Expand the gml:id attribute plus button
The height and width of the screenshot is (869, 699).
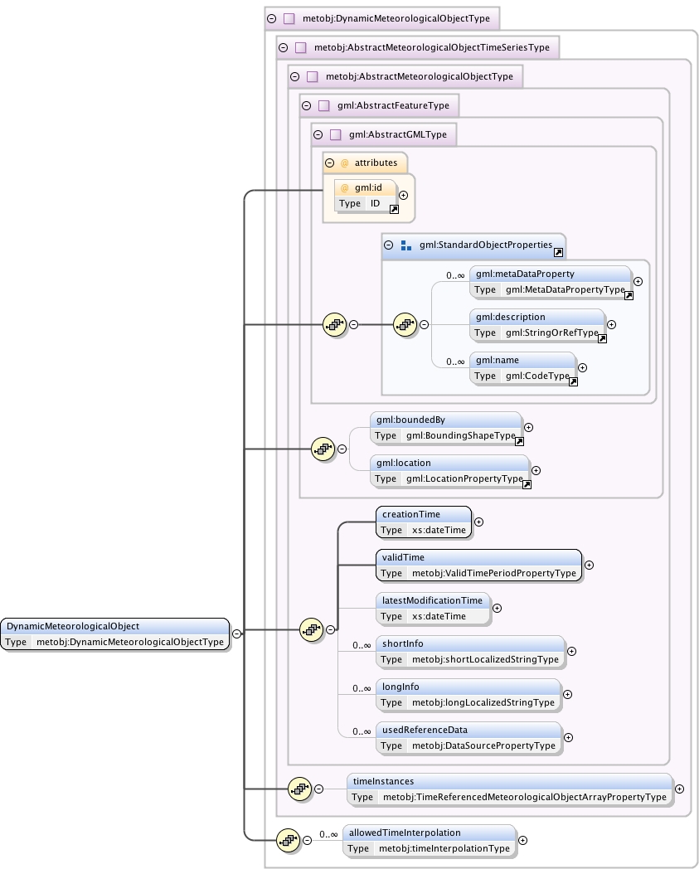click(404, 195)
